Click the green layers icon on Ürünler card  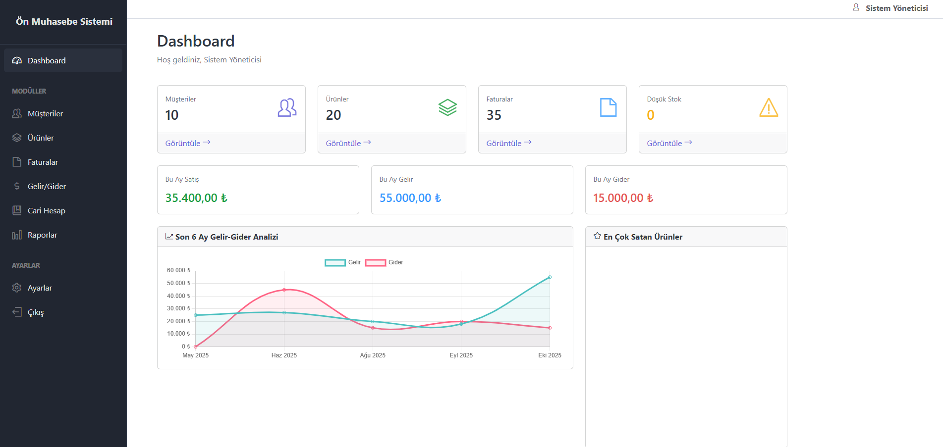click(447, 107)
